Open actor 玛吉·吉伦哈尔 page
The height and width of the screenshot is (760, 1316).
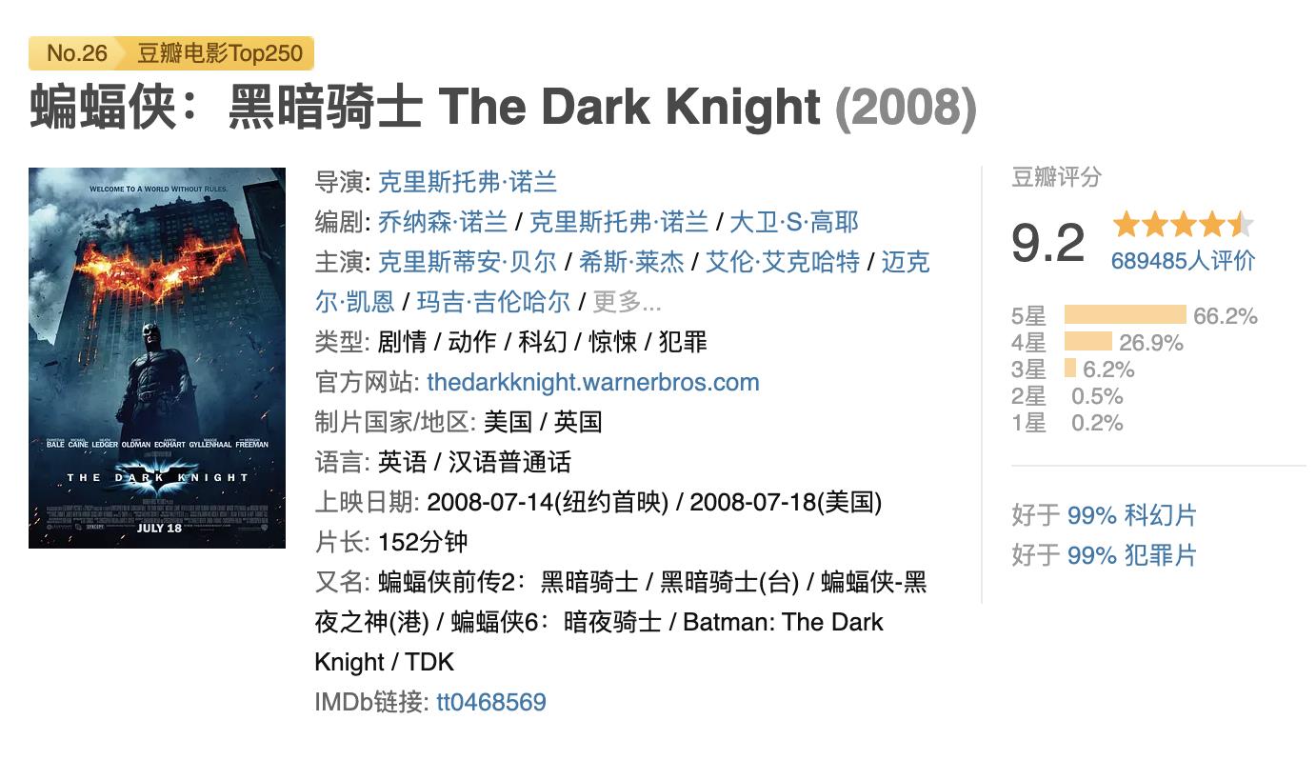click(x=493, y=302)
